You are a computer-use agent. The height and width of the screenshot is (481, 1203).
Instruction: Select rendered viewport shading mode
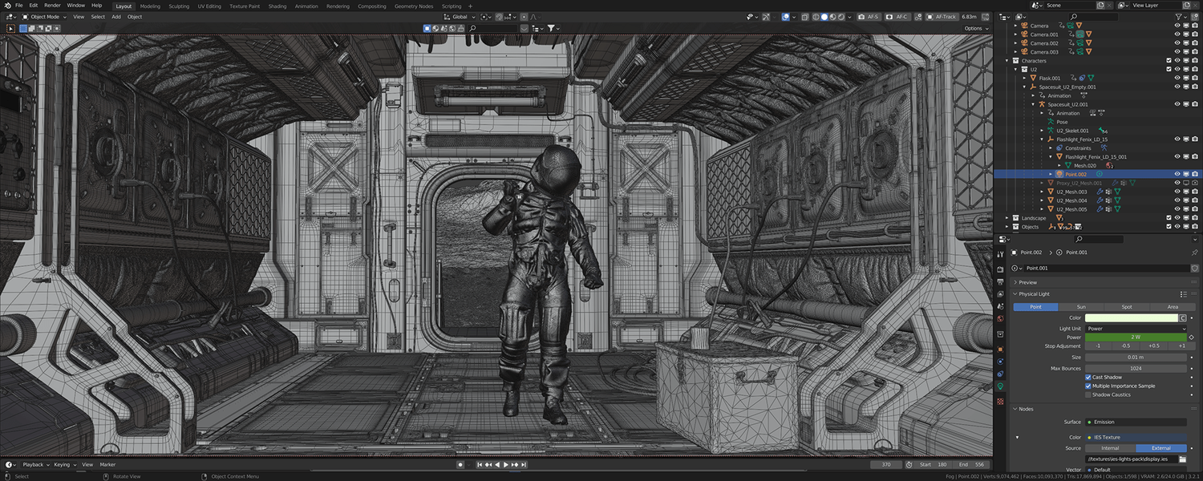click(x=841, y=17)
